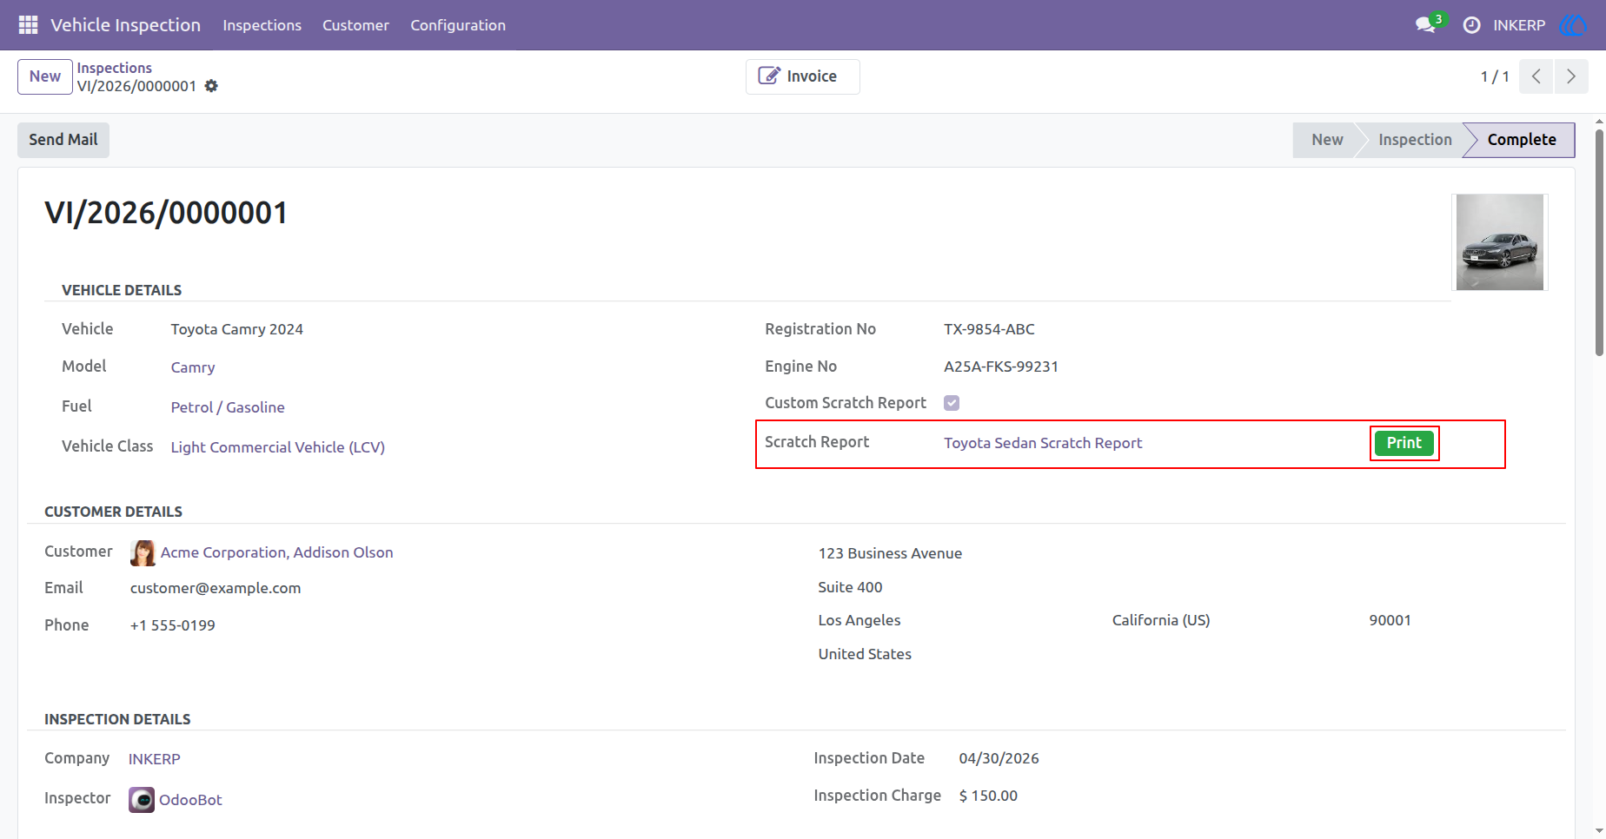Screen dimensions: 1606x839
Task: Open the Petrol / Gasoline fuel link
Action: 228,407
